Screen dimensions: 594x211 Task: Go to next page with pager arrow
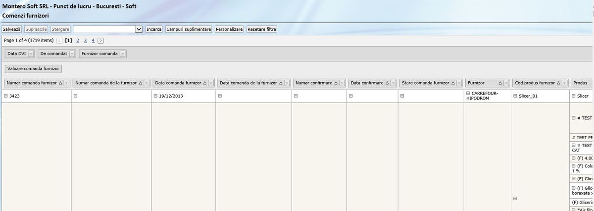click(x=100, y=41)
